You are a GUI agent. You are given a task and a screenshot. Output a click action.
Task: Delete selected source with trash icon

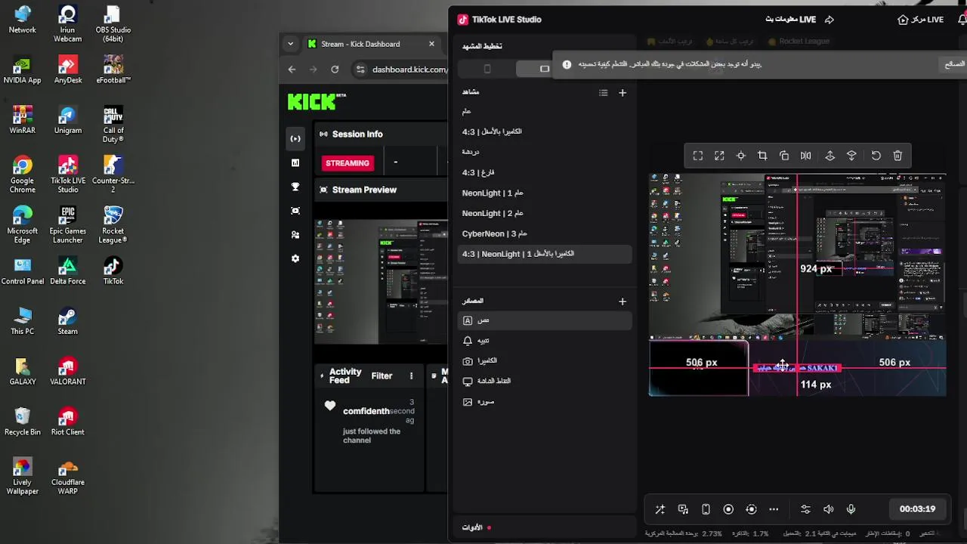(897, 156)
